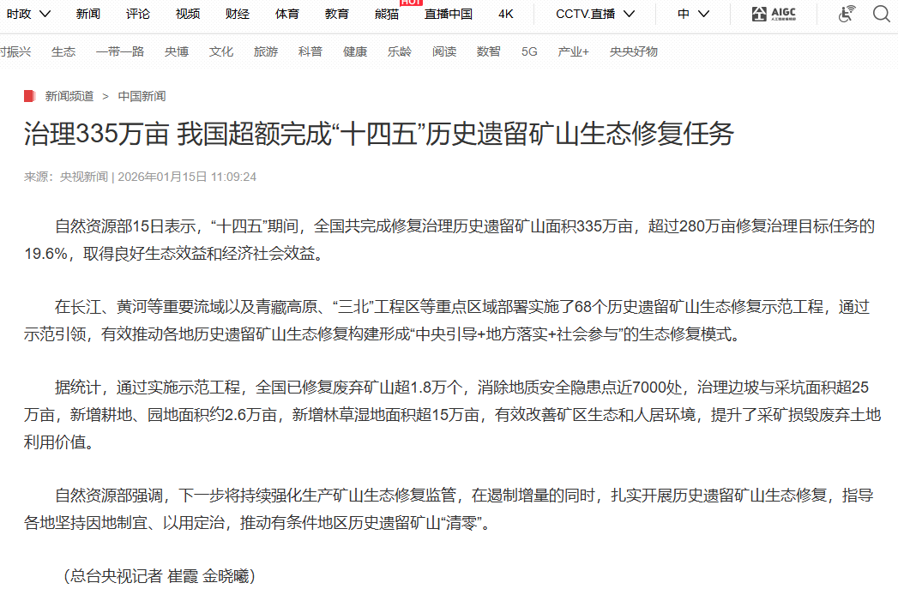Click the paragraph starting 在长江、黄河等重要流域

click(x=447, y=321)
